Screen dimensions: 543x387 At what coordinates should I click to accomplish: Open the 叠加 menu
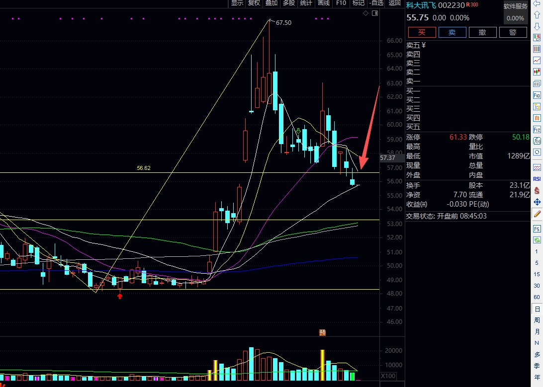point(271,3)
